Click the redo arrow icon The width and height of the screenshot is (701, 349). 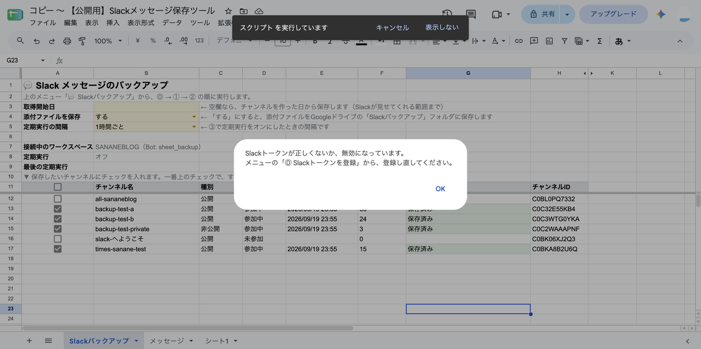pos(52,41)
